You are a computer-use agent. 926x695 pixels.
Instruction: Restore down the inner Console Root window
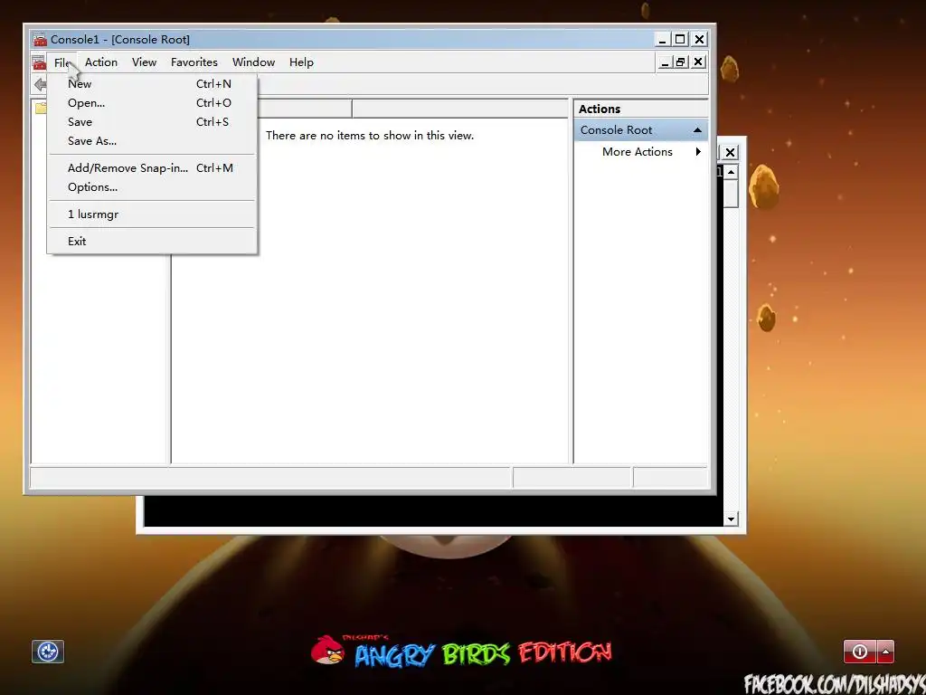click(x=681, y=62)
